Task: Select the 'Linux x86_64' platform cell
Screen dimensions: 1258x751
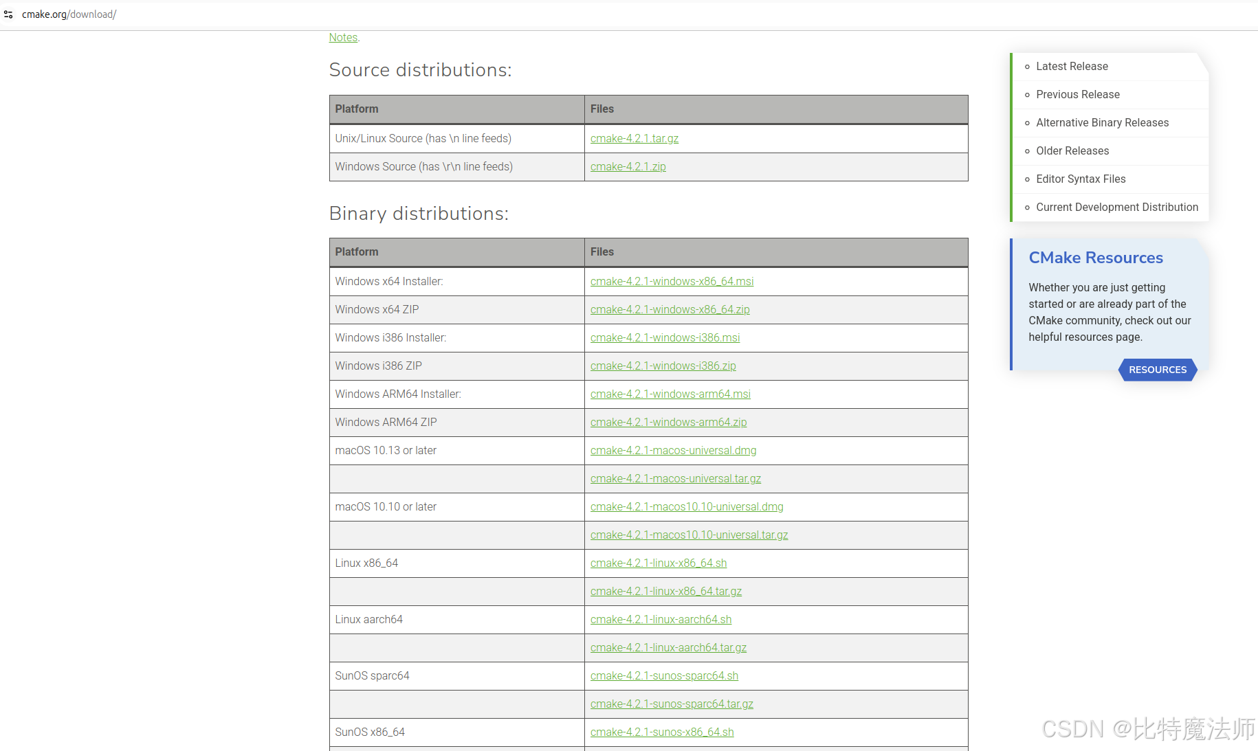Action: [457, 563]
